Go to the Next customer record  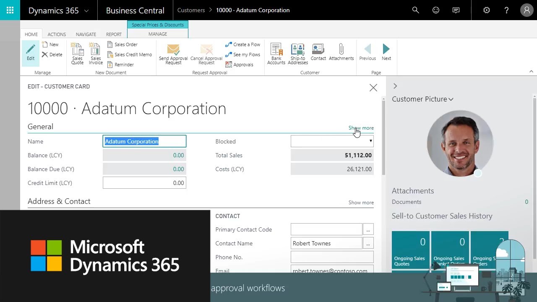[x=386, y=52]
